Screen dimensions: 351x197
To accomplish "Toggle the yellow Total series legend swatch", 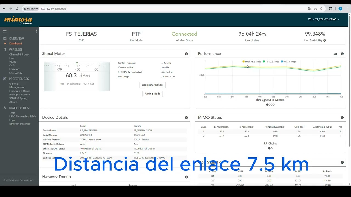I will (244, 62).
